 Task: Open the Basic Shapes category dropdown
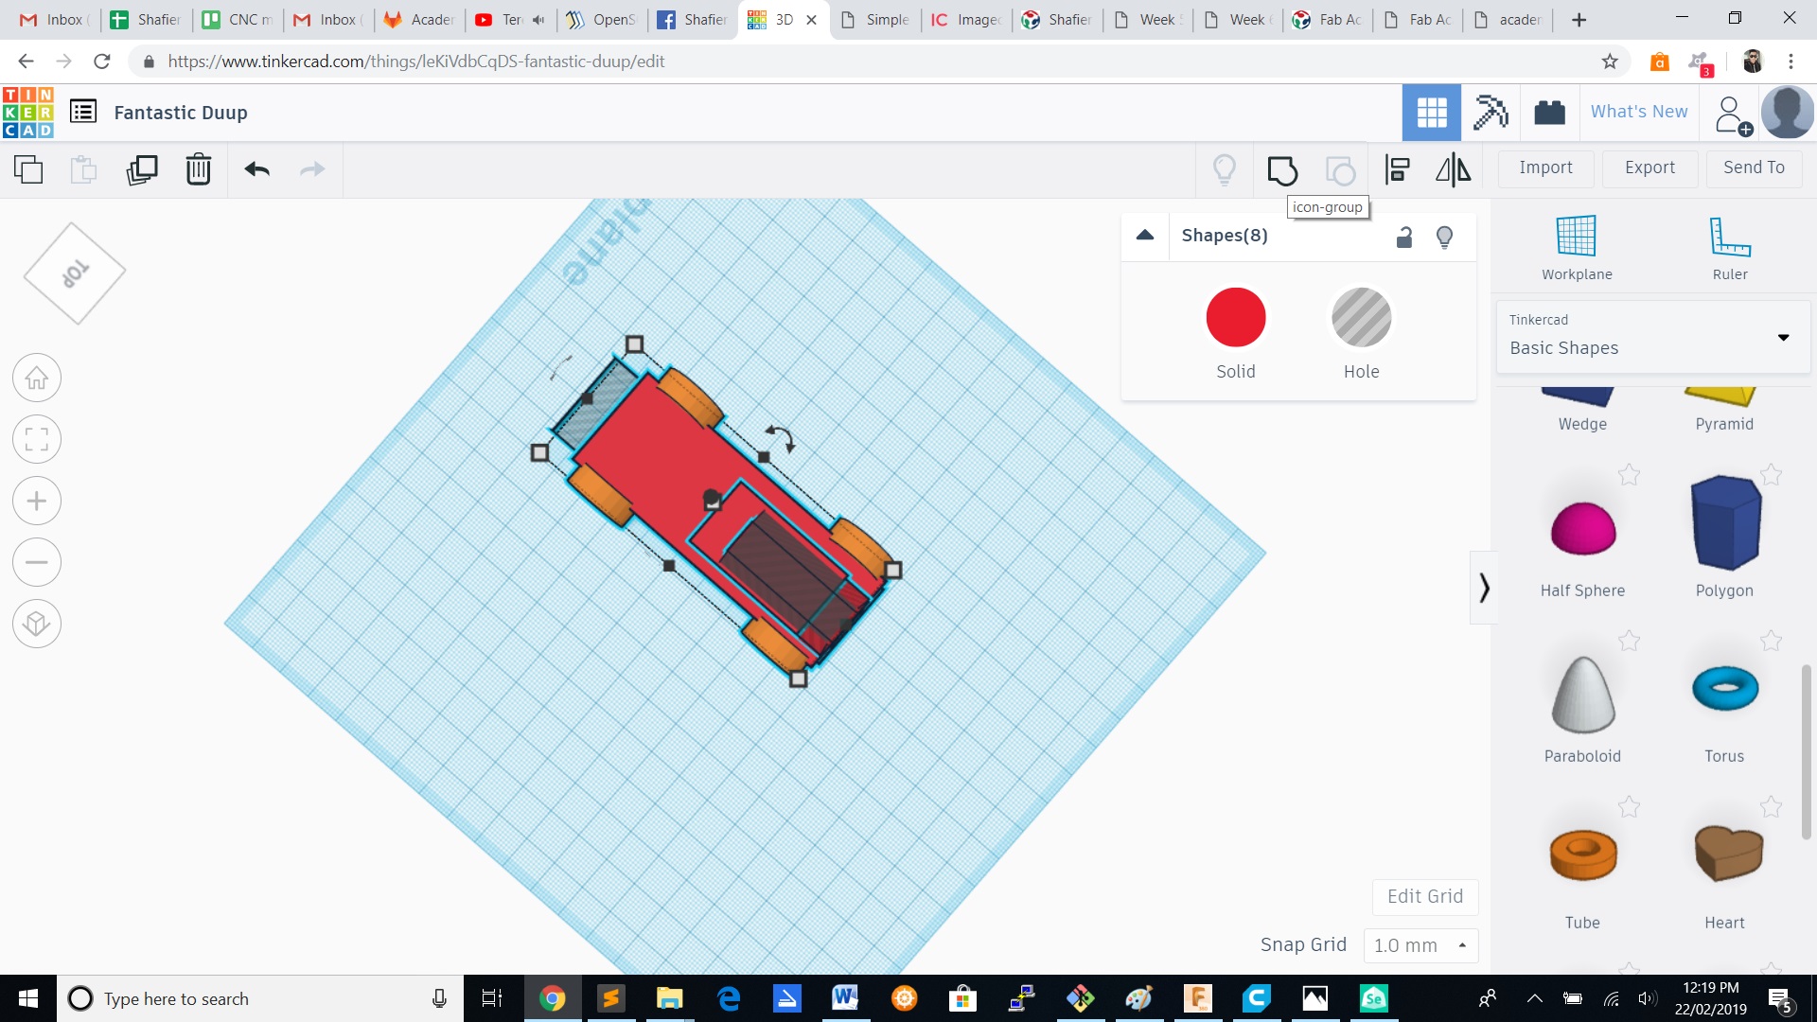pos(1783,337)
